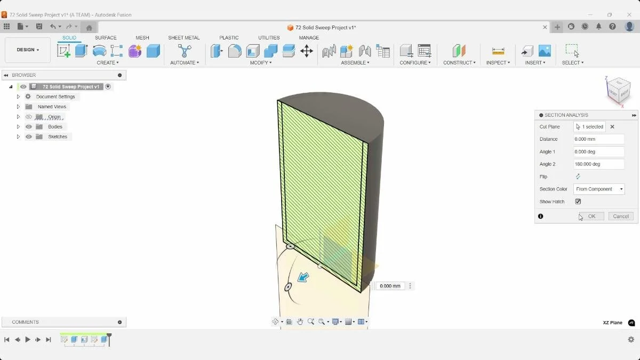This screenshot has width=640, height=360.
Task: Hide the Bodies folder
Action: 29,127
